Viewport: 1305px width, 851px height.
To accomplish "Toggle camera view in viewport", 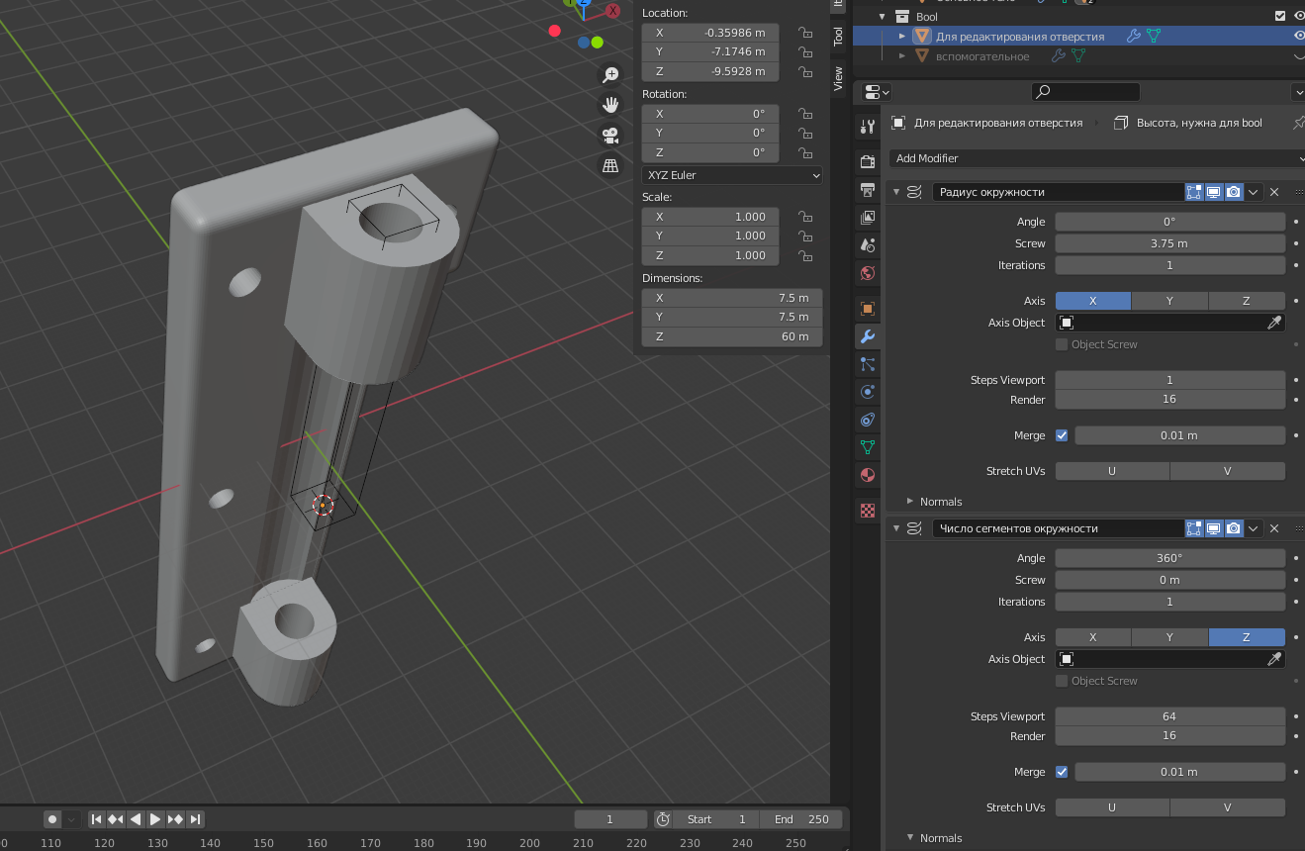I will pyautogui.click(x=610, y=135).
